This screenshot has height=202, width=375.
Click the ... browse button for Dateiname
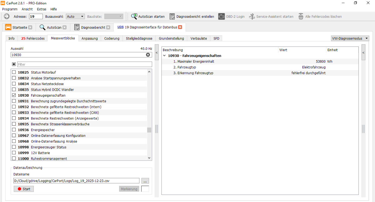145,181
